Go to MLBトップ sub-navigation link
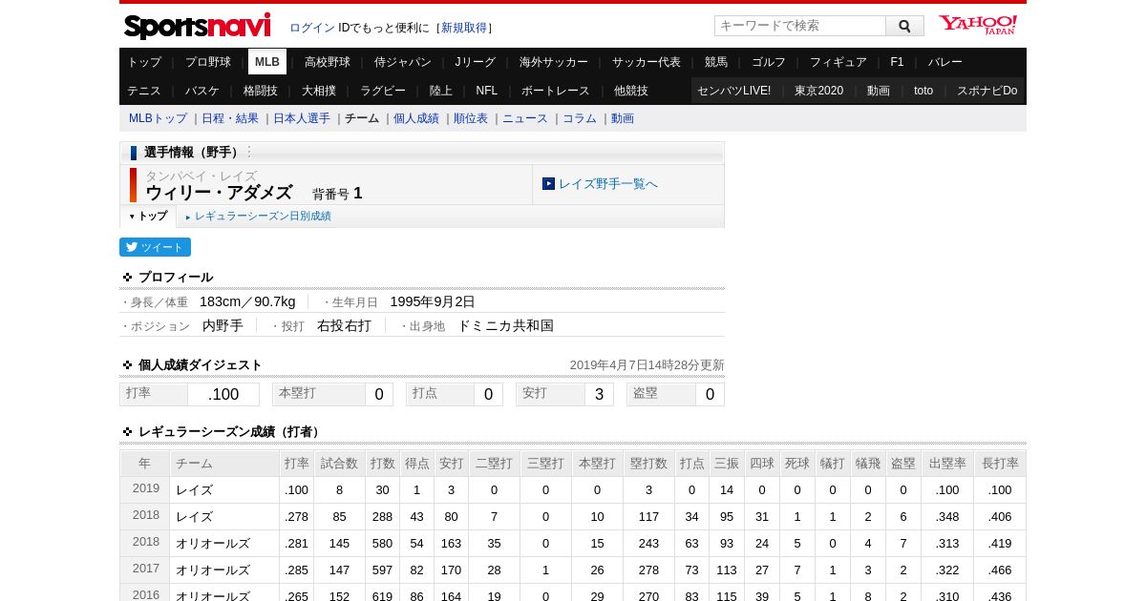 (159, 118)
